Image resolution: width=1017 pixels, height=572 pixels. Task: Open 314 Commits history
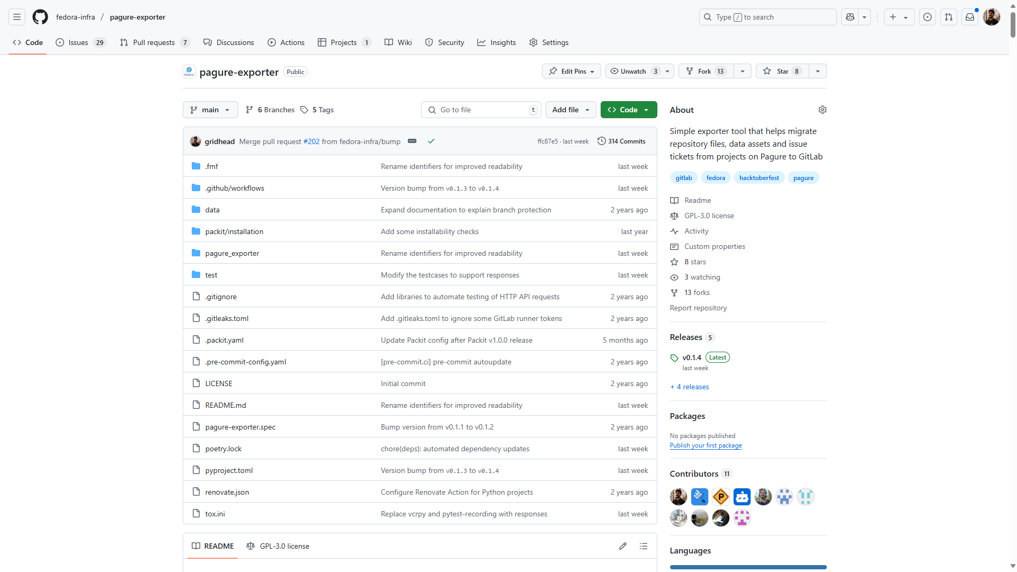click(621, 141)
